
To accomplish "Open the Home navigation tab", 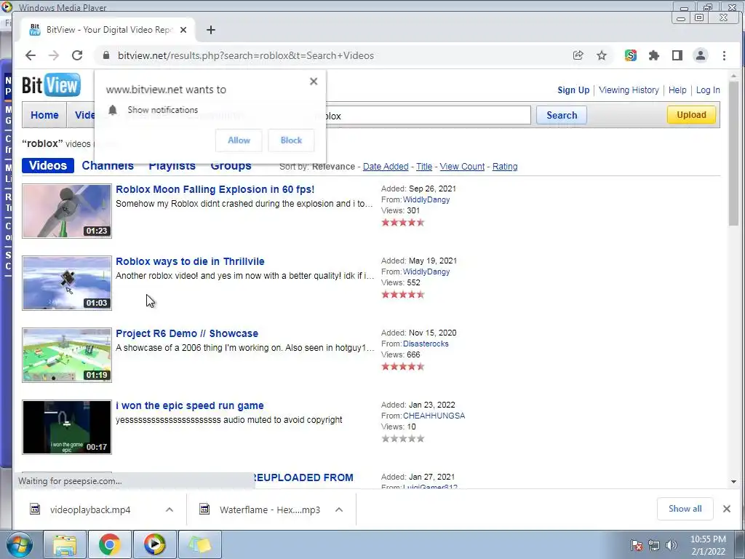I will 44,115.
